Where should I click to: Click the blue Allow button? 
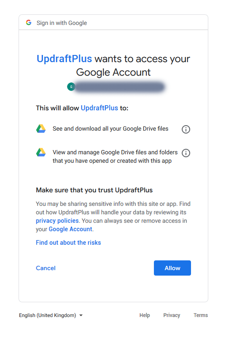[x=172, y=268]
